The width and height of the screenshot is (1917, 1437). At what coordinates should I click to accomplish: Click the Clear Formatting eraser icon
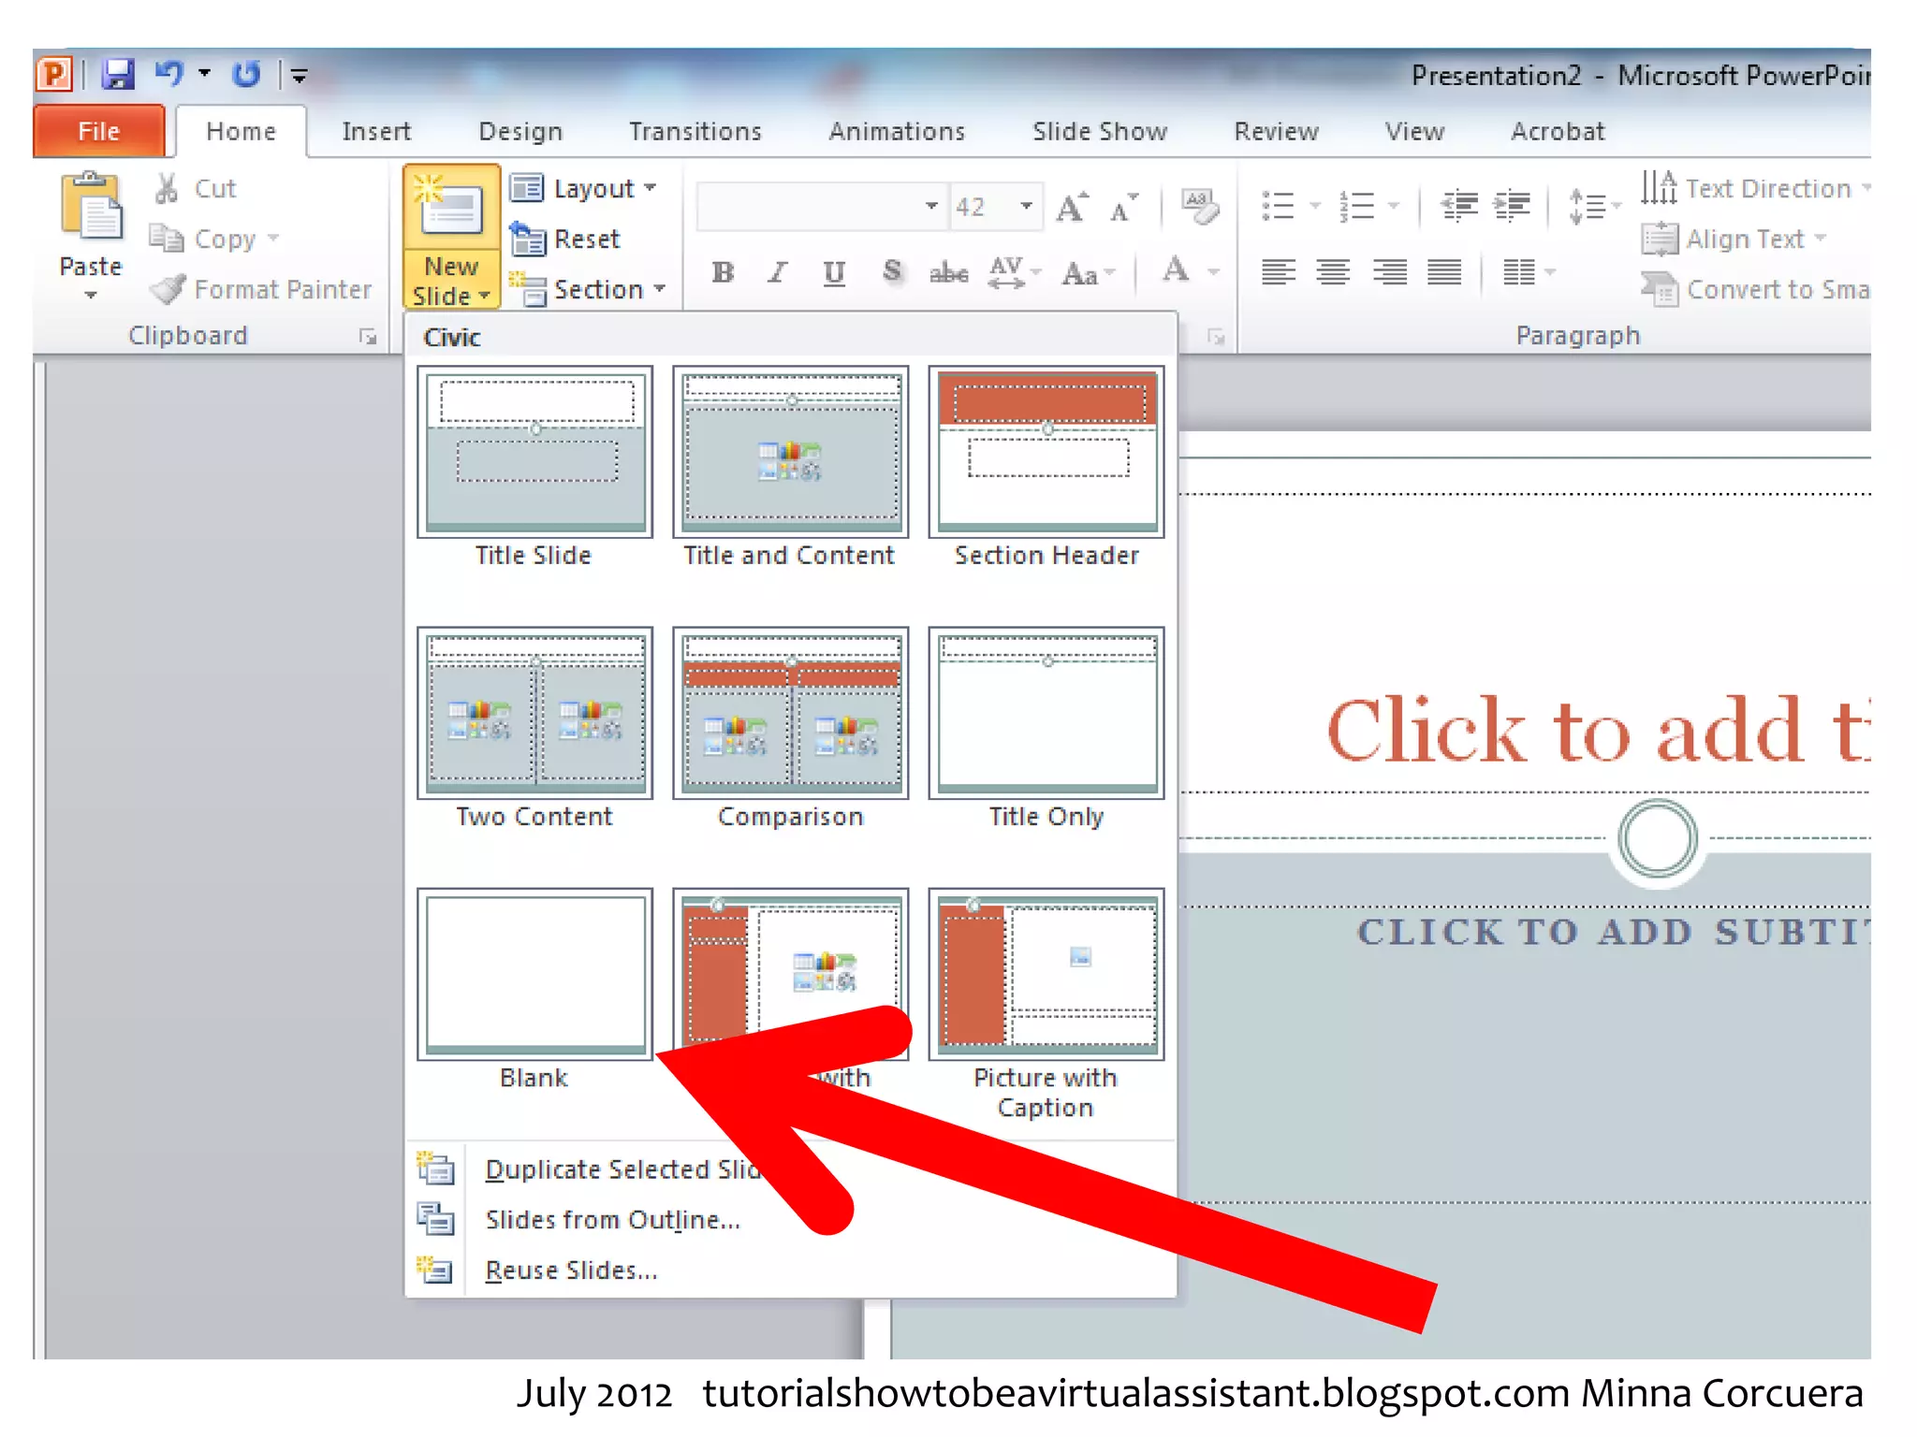(1199, 207)
